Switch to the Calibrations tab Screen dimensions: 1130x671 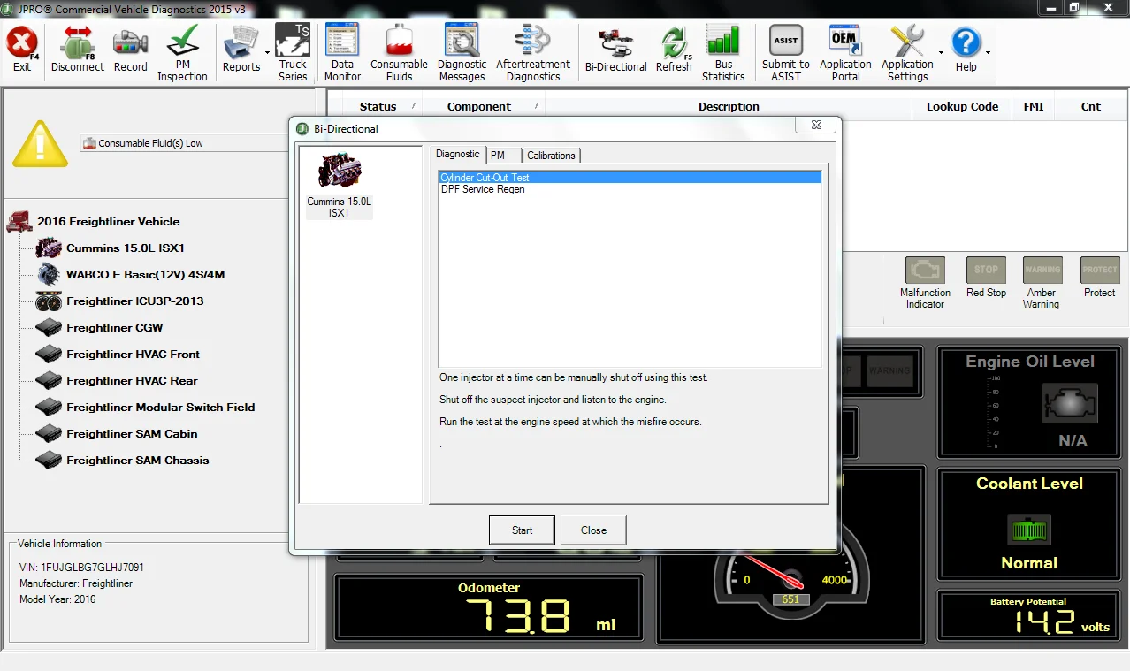click(x=551, y=156)
